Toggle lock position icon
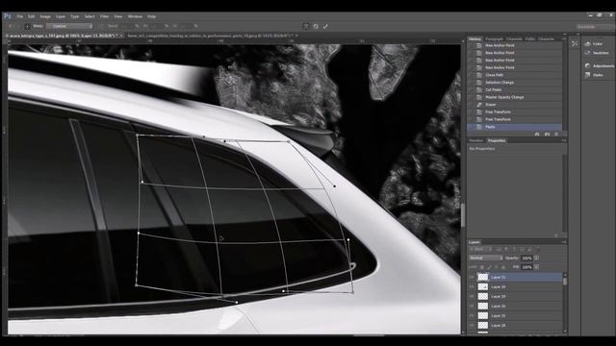616x346 pixels. pos(497,267)
